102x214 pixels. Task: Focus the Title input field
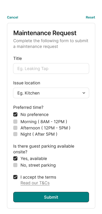(51, 68)
